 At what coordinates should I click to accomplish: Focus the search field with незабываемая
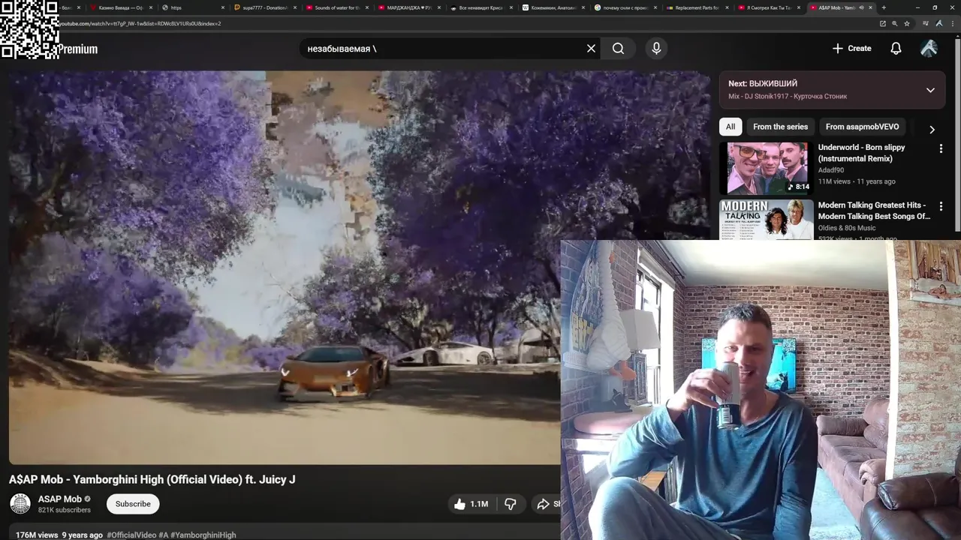[443, 49]
